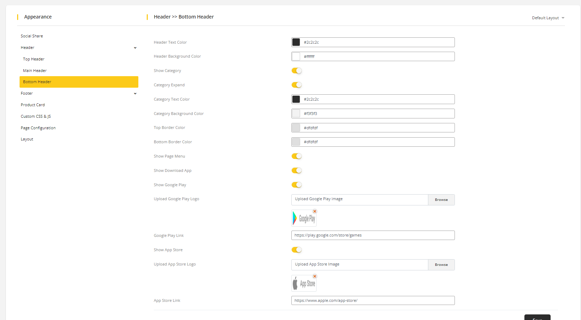Click the Google Play Link field
The height and width of the screenshot is (320, 581).
[373, 235]
